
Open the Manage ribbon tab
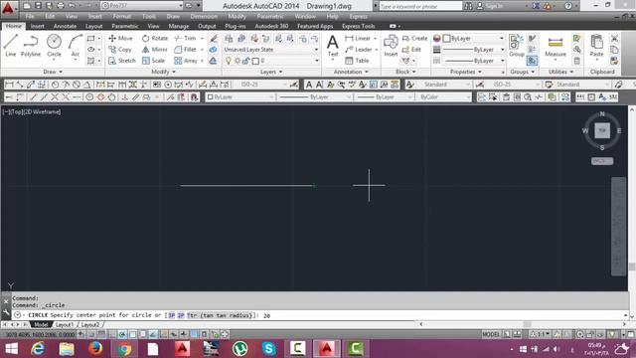pyautogui.click(x=179, y=26)
